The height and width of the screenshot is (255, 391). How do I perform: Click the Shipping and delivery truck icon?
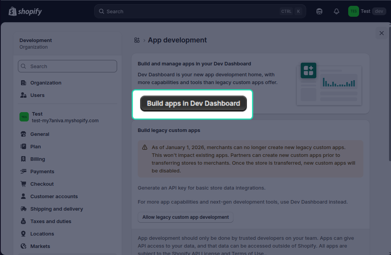coord(23,209)
